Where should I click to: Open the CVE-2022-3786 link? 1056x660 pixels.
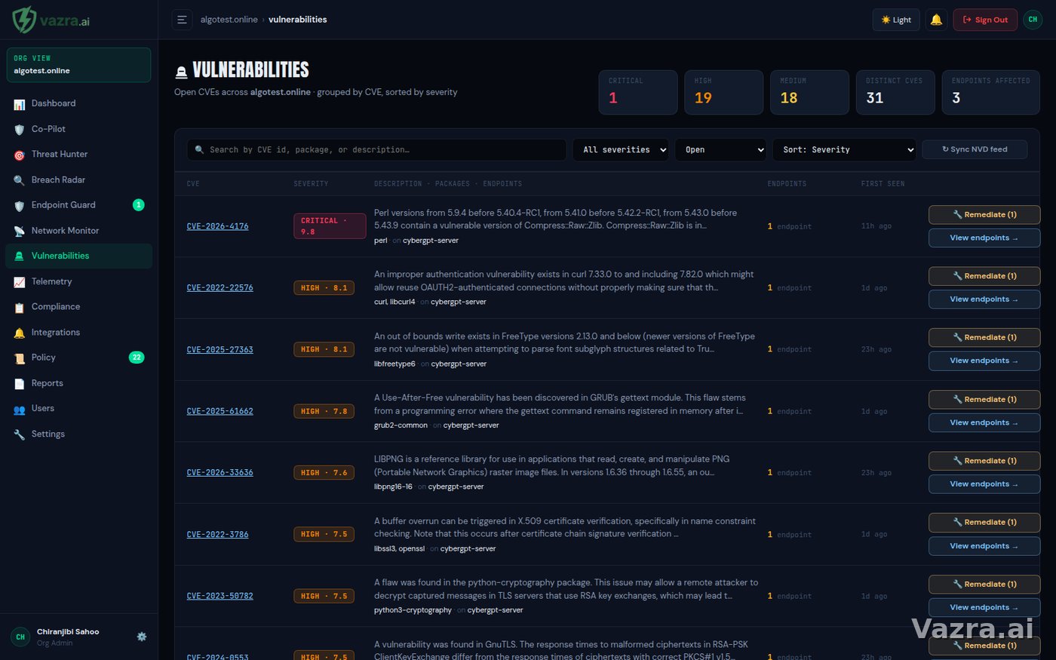tap(217, 535)
